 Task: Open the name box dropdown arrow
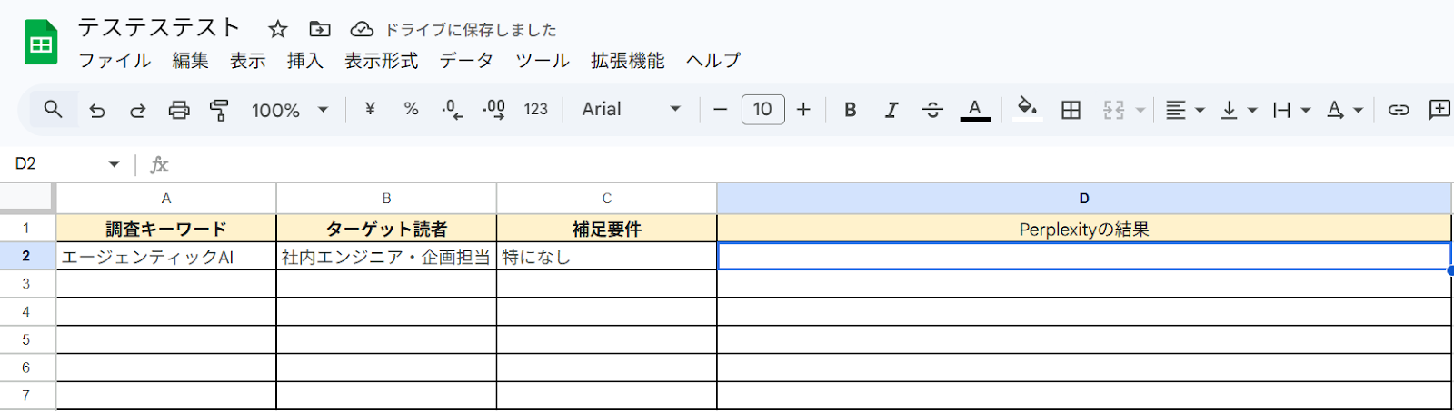click(x=114, y=164)
